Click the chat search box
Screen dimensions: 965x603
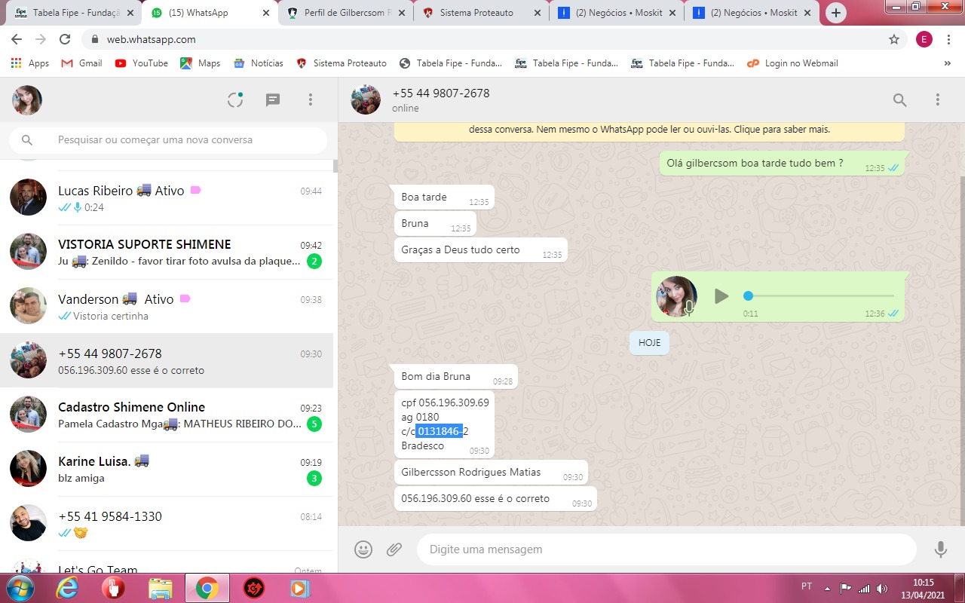click(x=181, y=140)
